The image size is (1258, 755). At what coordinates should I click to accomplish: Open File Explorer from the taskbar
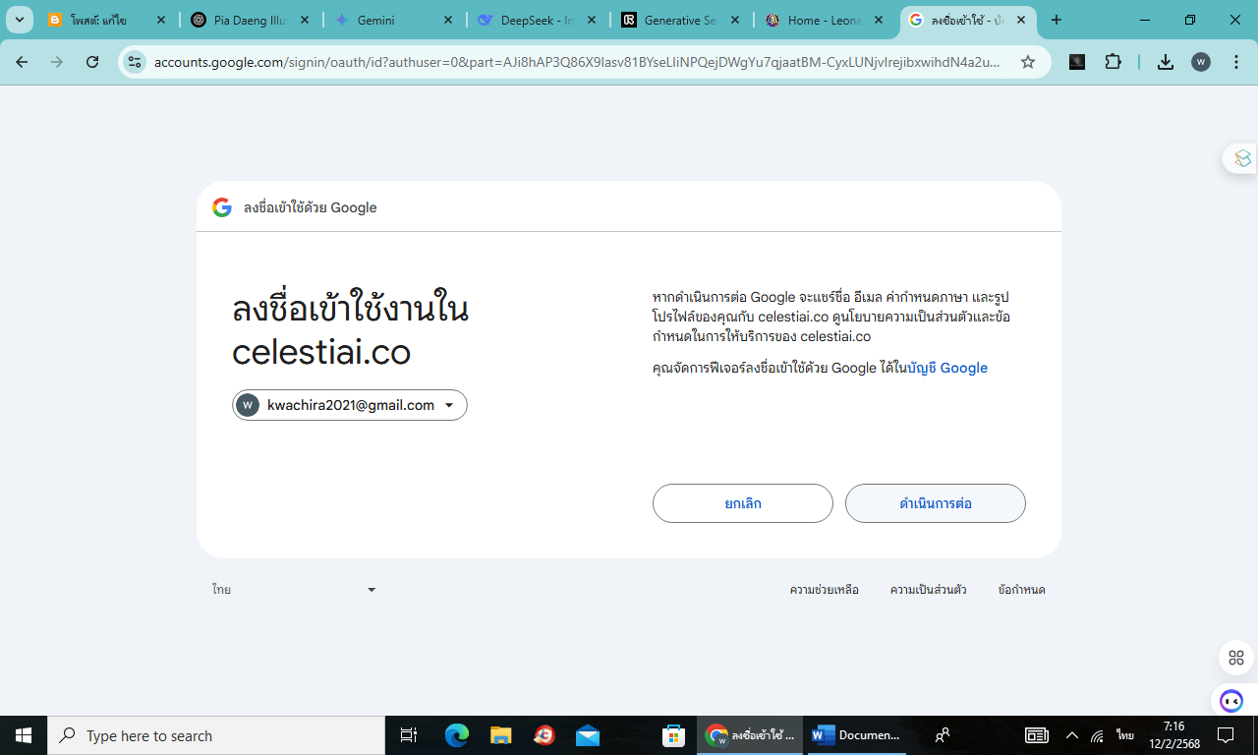(x=501, y=735)
